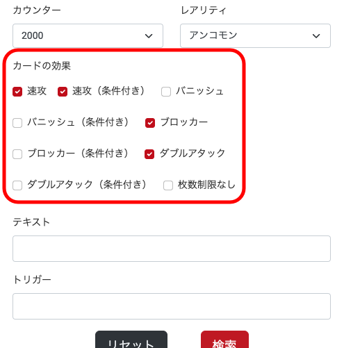
Task: Click the chevron arrow in the カウンター select
Action: coord(149,36)
